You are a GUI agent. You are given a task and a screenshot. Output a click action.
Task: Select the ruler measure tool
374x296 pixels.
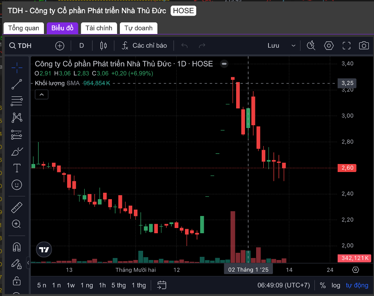(x=17, y=208)
